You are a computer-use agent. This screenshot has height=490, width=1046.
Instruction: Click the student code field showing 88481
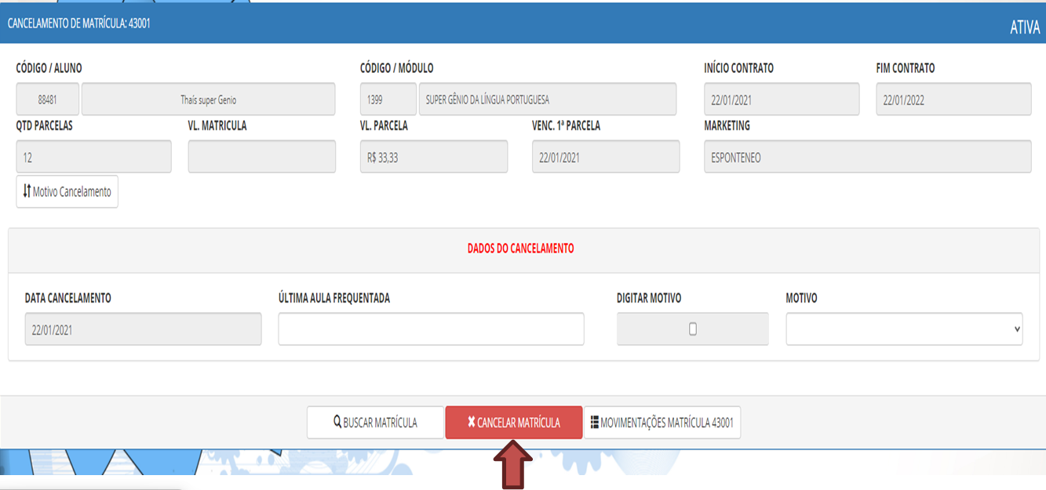(48, 100)
